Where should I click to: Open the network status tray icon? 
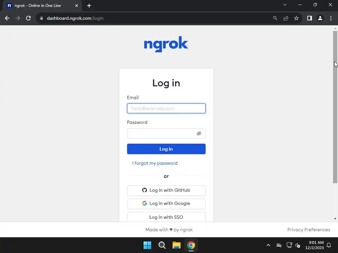[x=289, y=245]
